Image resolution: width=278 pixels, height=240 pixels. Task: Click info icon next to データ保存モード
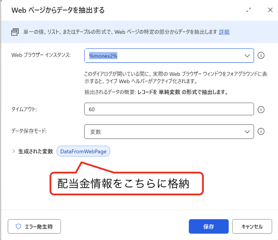pos(261,132)
